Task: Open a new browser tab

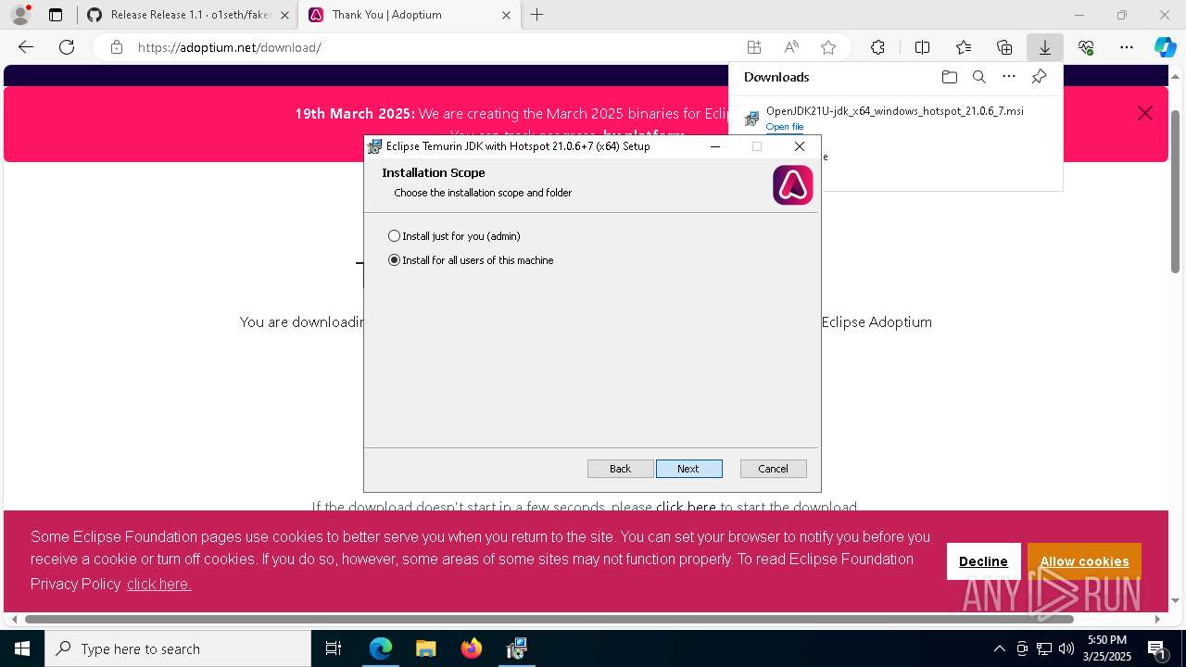Action: pyautogui.click(x=537, y=15)
